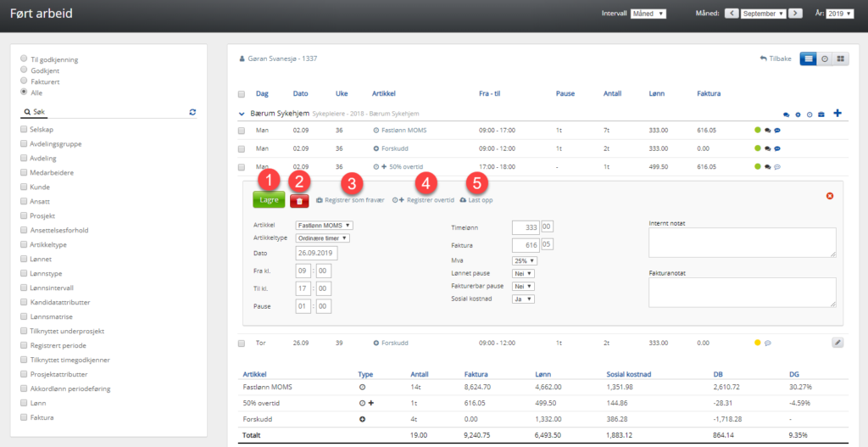Close the edit panel with red X
Screen dimensions: 868x447
[x=829, y=196]
